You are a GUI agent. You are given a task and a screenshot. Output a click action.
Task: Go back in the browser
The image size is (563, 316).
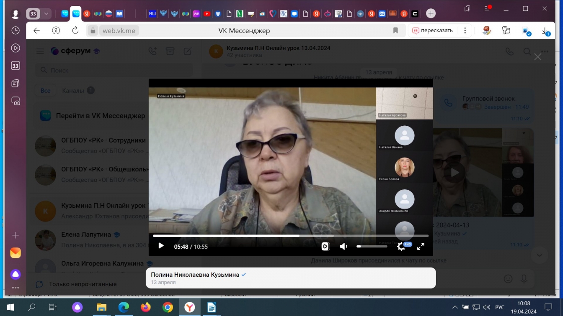[36, 31]
